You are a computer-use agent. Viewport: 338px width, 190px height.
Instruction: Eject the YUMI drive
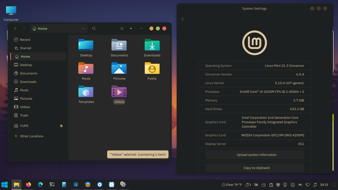pyautogui.click(x=61, y=126)
